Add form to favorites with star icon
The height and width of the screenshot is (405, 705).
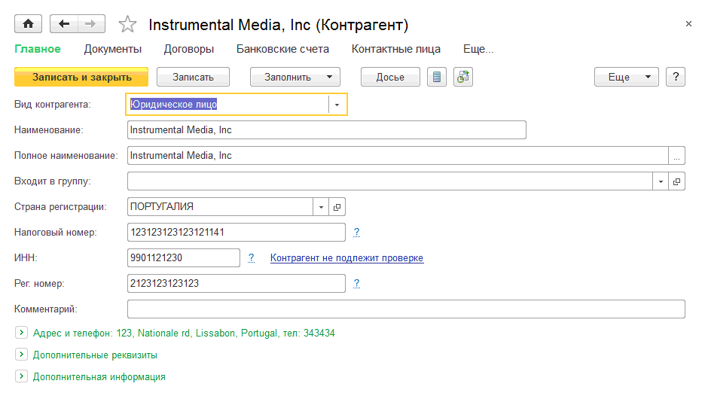point(128,25)
